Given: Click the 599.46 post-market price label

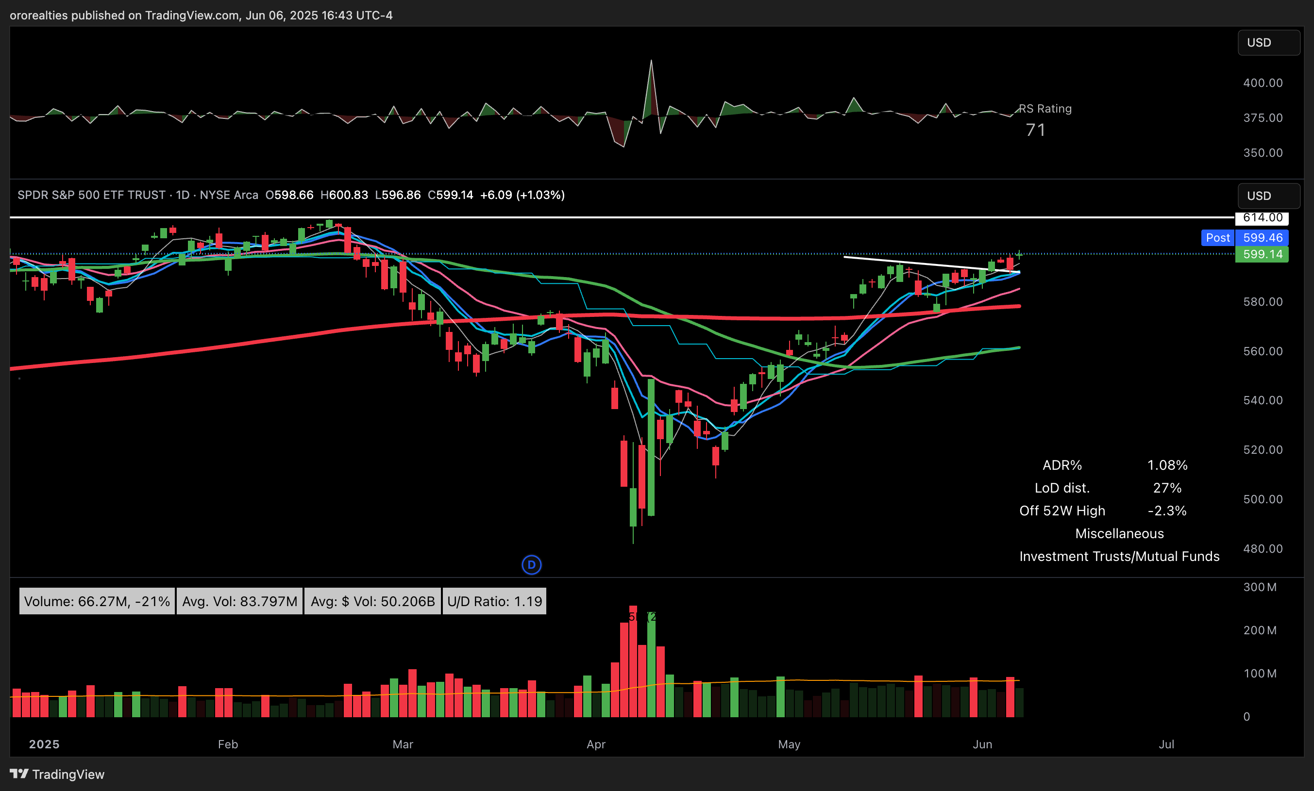Looking at the screenshot, I should pyautogui.click(x=1262, y=238).
